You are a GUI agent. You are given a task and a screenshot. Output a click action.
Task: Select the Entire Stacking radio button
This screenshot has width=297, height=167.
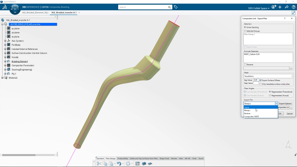click(245, 27)
